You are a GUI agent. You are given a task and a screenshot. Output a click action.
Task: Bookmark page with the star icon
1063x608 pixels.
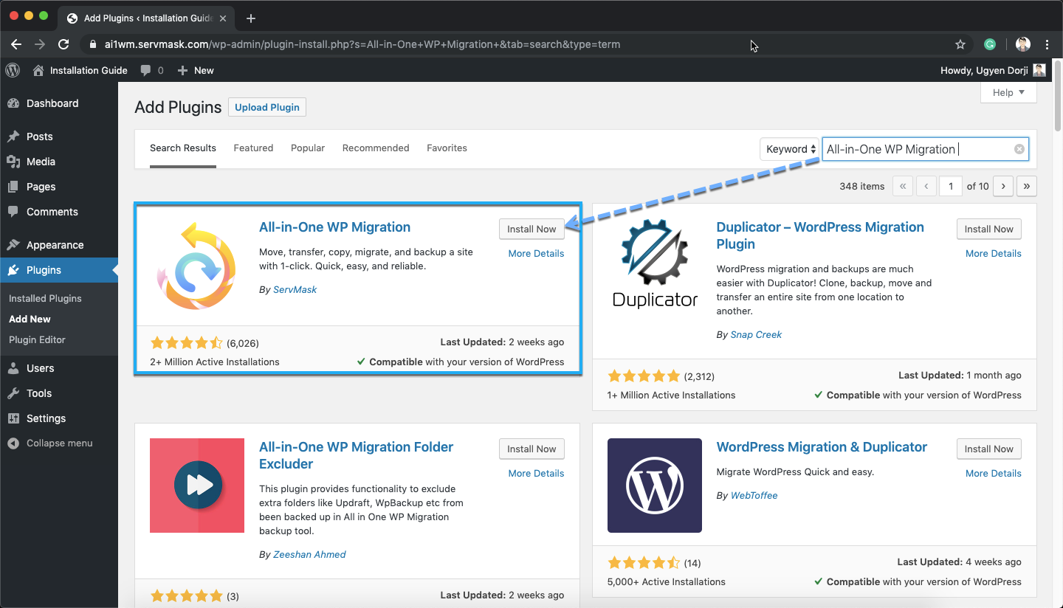[x=960, y=44]
